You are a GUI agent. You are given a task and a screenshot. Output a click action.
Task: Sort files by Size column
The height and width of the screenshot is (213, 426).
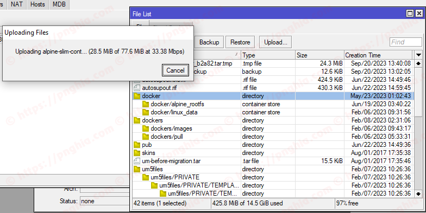pyautogui.click(x=319, y=55)
